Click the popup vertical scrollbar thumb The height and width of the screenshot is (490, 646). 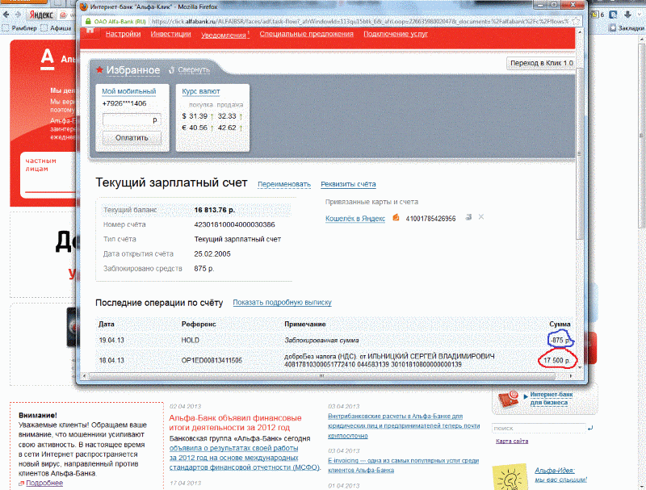[x=579, y=154]
